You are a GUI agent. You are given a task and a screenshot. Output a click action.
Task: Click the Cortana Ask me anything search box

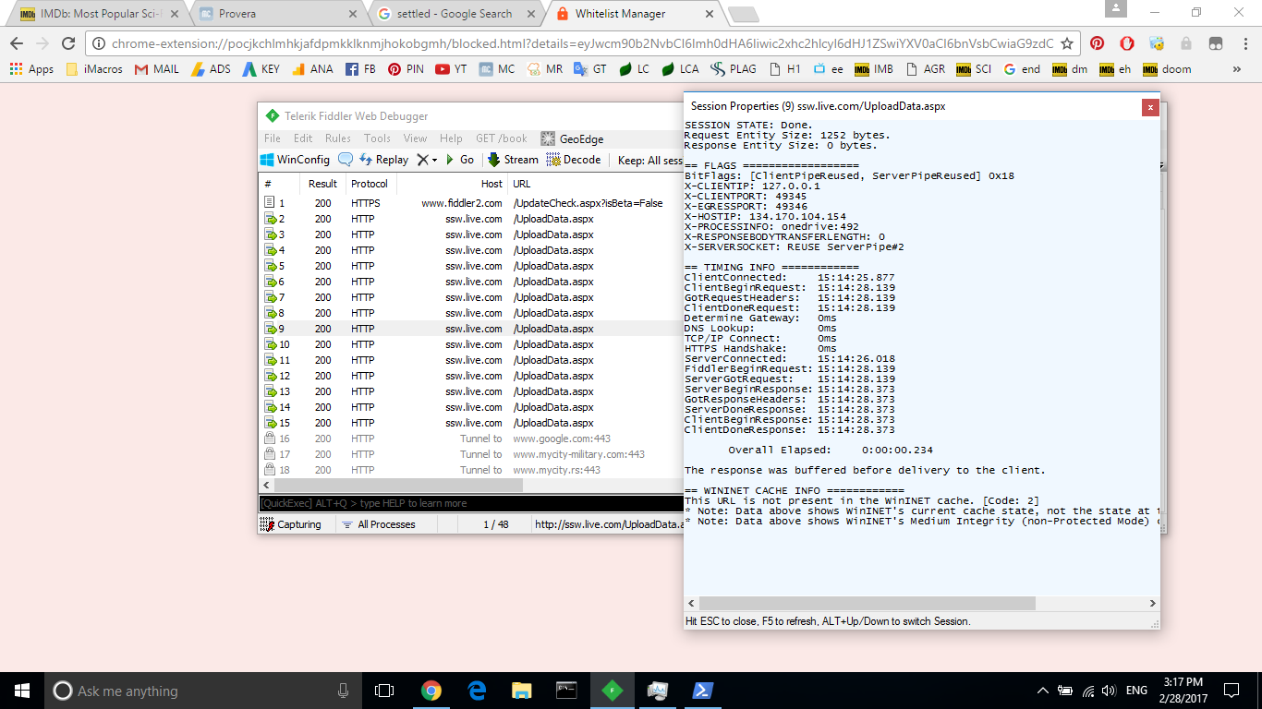(x=203, y=691)
